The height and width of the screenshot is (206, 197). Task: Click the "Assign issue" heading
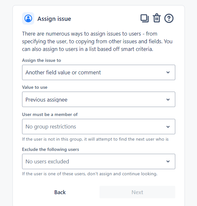54,19
